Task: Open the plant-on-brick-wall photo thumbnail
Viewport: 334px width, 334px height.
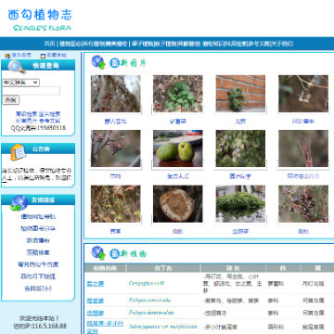Action: tap(240, 94)
